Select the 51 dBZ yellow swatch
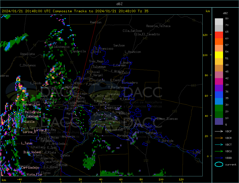Screen dimensions: 239x183 point(219,55)
